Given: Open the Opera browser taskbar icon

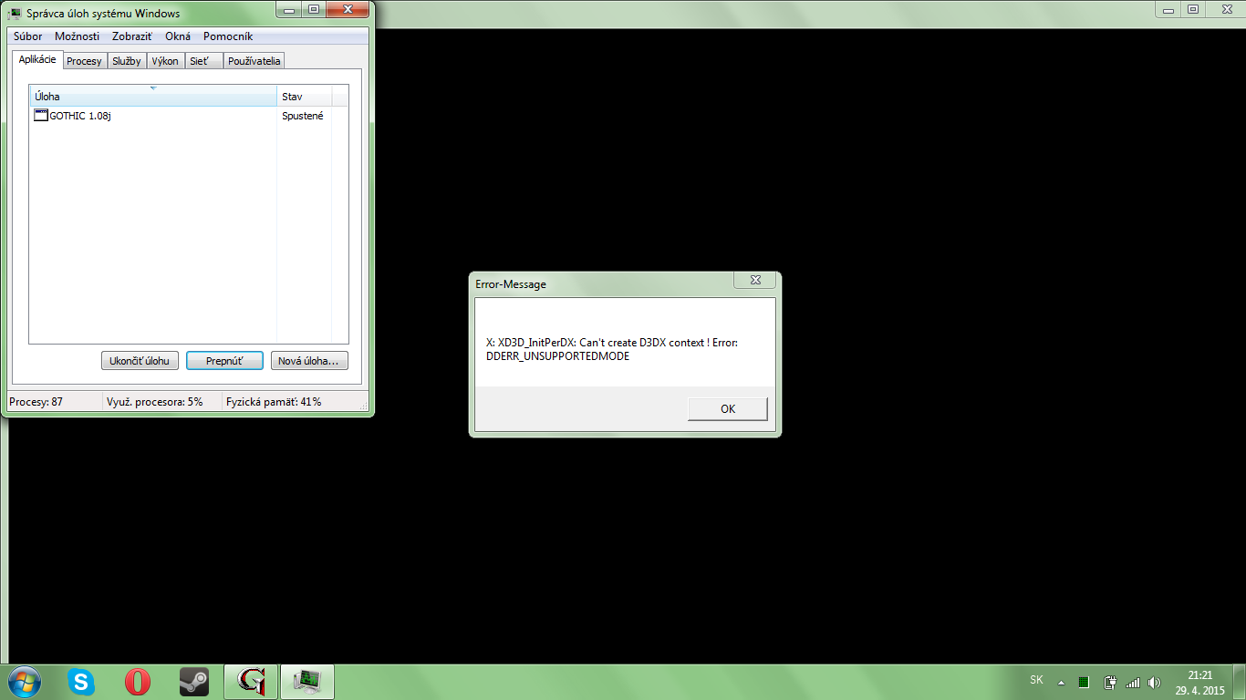Looking at the screenshot, I should pyautogui.click(x=138, y=681).
